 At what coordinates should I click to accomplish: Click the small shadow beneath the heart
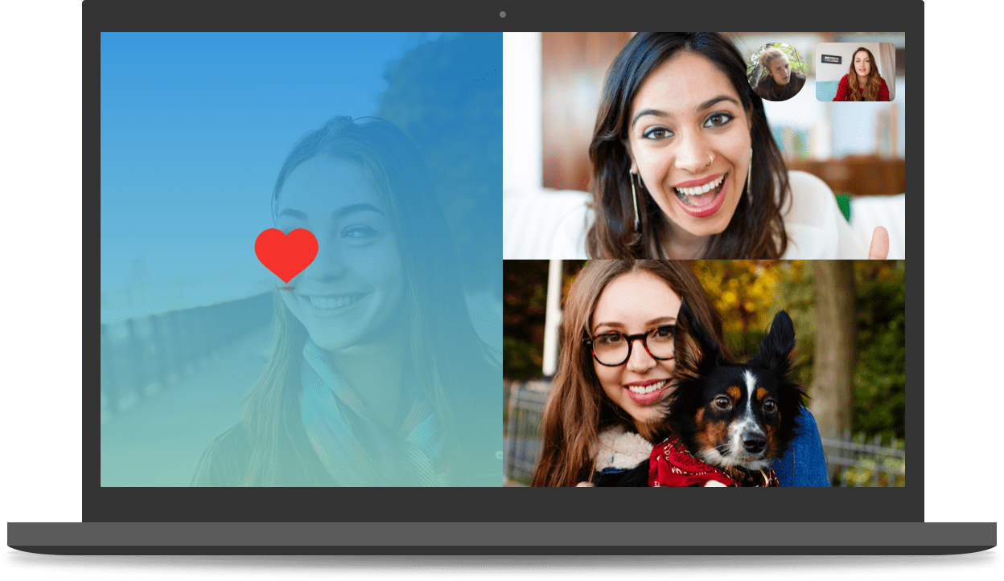coord(286,287)
